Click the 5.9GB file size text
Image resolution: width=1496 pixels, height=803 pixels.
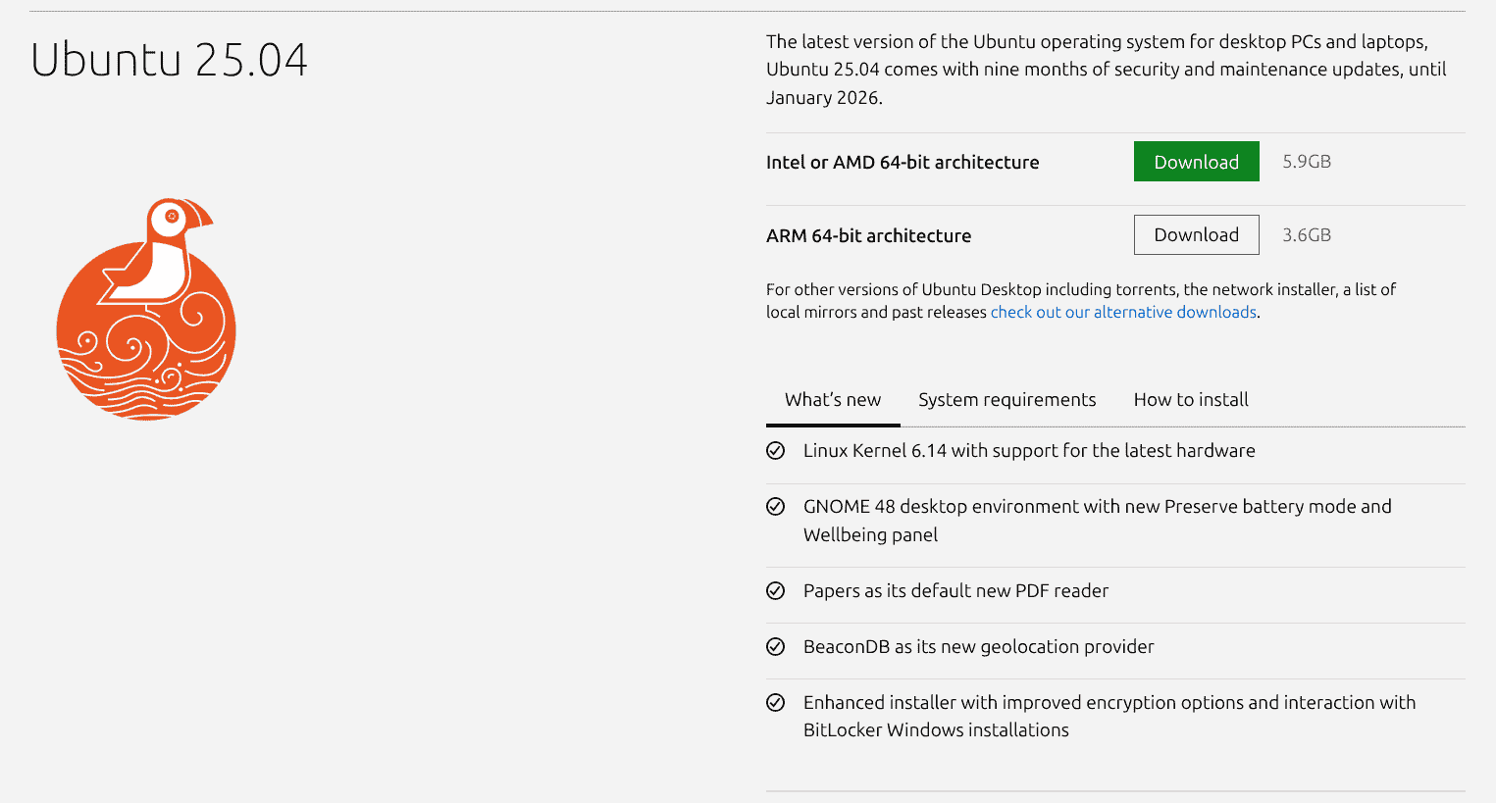[x=1307, y=162]
